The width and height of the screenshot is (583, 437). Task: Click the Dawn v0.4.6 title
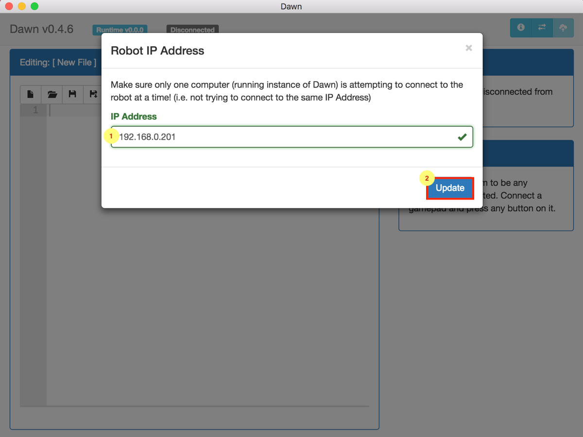[42, 29]
